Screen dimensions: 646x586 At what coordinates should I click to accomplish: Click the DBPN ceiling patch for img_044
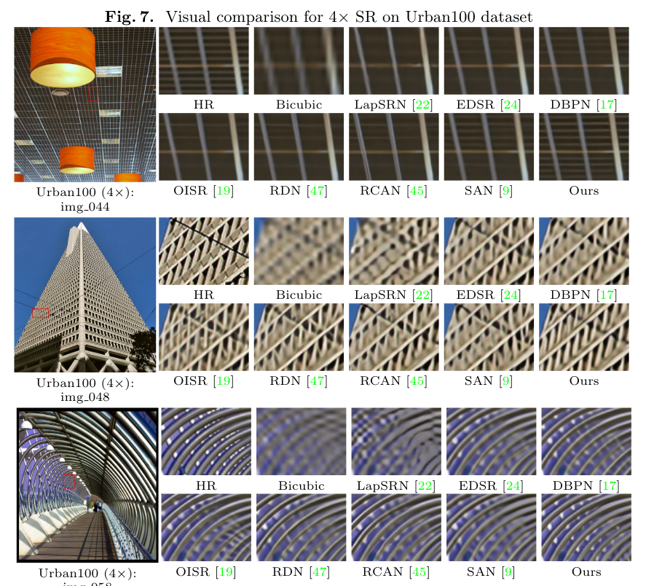584,61
